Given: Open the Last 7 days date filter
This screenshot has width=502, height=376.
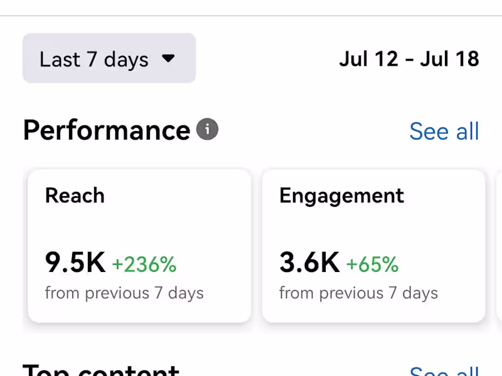Looking at the screenshot, I should coord(109,58).
